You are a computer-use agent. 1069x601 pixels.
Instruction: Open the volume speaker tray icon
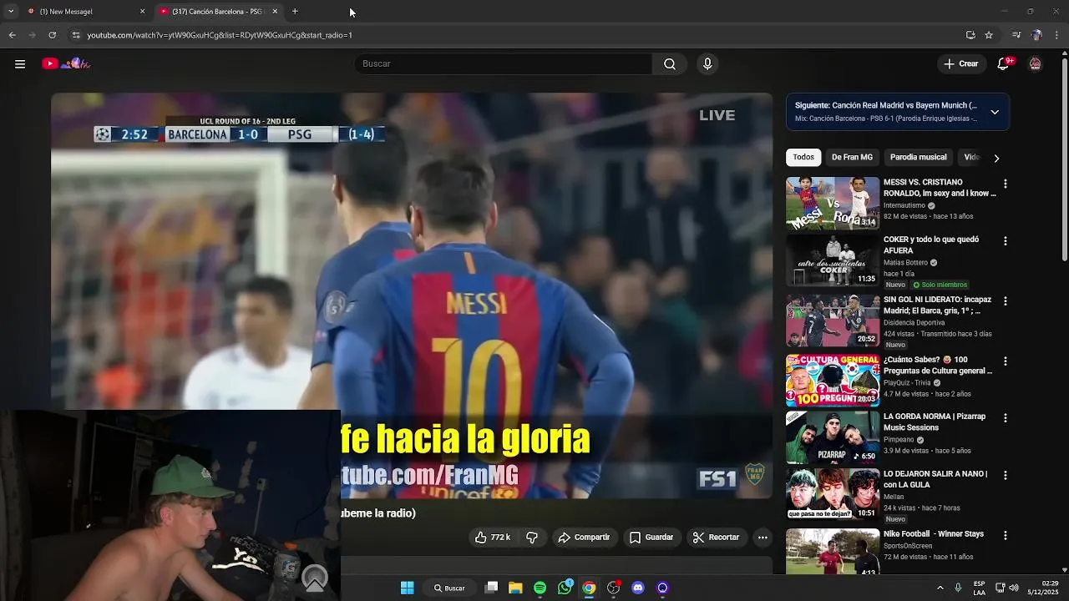coord(1014,588)
